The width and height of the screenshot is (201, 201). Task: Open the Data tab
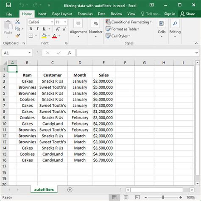click(102, 14)
